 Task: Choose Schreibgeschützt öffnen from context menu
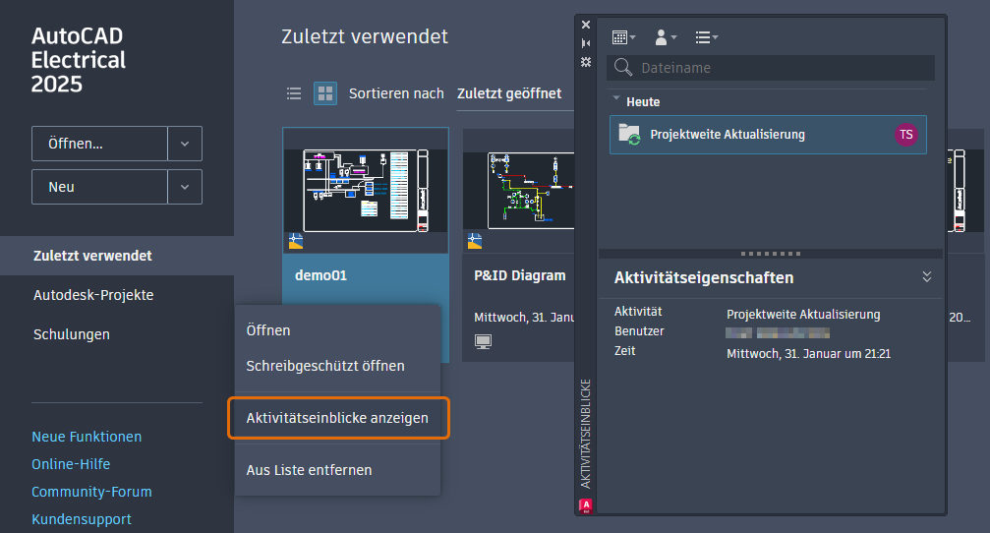[337, 366]
